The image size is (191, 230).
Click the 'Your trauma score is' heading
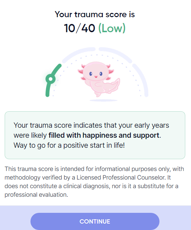click(95, 14)
